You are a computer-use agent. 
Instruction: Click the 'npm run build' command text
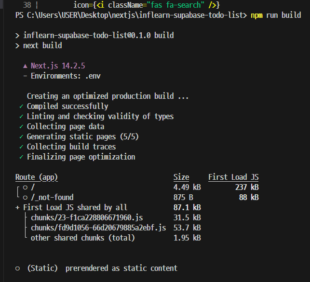[276, 15]
